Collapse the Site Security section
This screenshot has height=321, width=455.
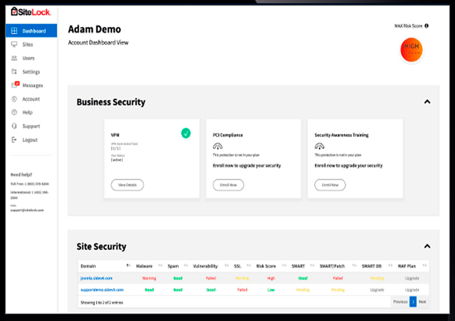coord(427,246)
